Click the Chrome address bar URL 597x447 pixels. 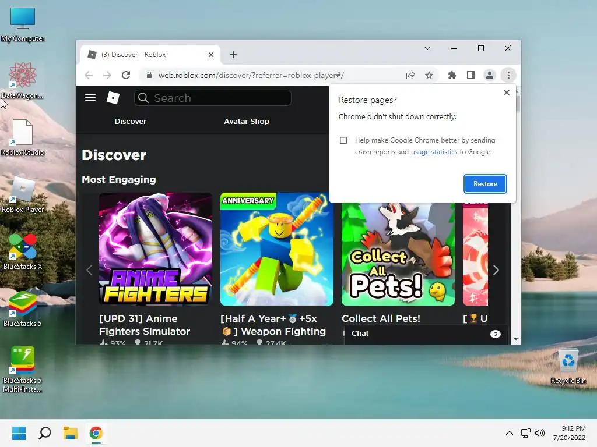[x=251, y=75]
